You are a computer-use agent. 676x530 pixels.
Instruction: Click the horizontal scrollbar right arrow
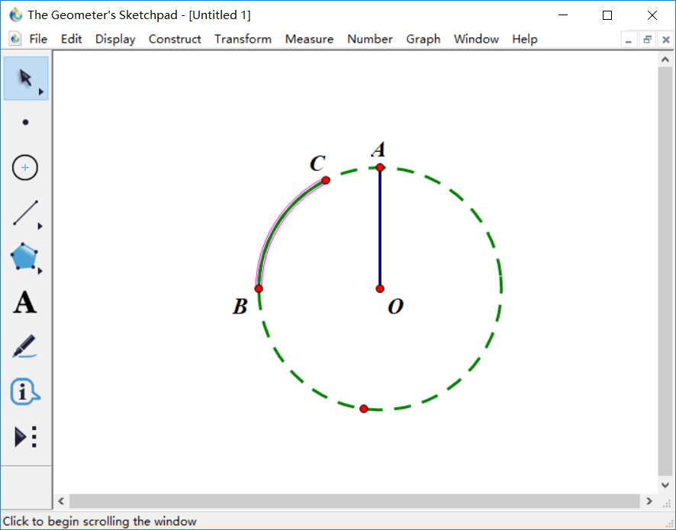coord(649,501)
